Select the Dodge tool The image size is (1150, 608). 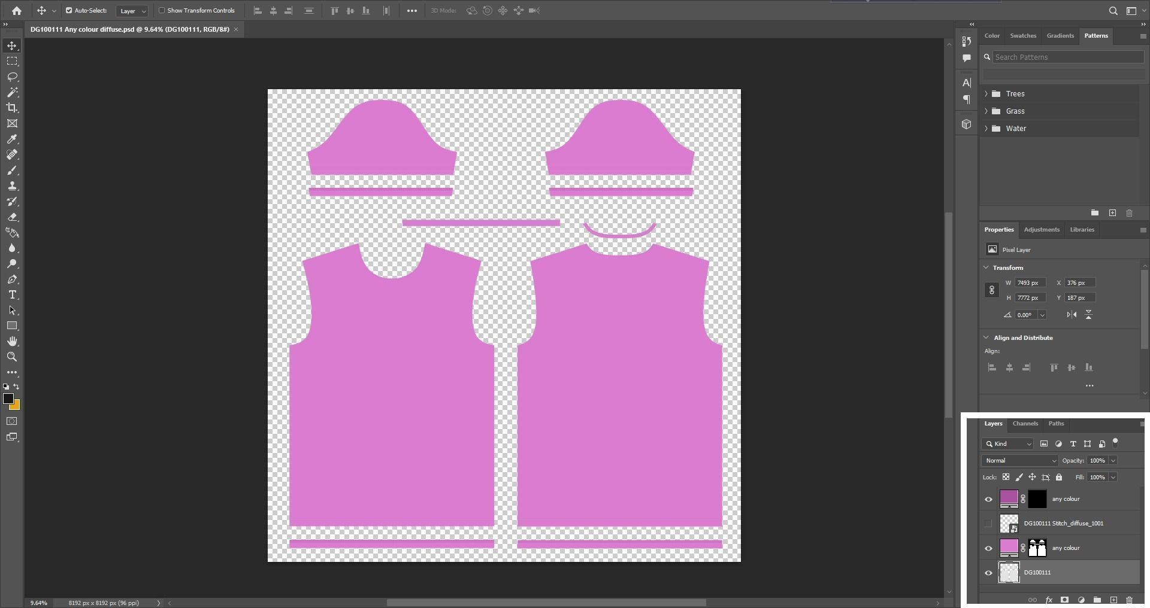point(12,264)
